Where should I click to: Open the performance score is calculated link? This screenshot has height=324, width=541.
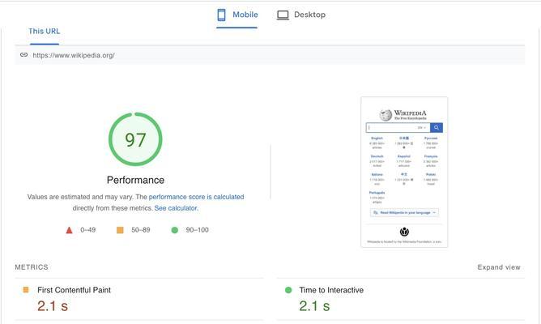click(196, 197)
